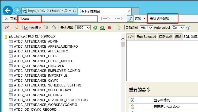The image size is (198, 112).
Task: Click the 执行 execute button
Action: pos(131,37)
